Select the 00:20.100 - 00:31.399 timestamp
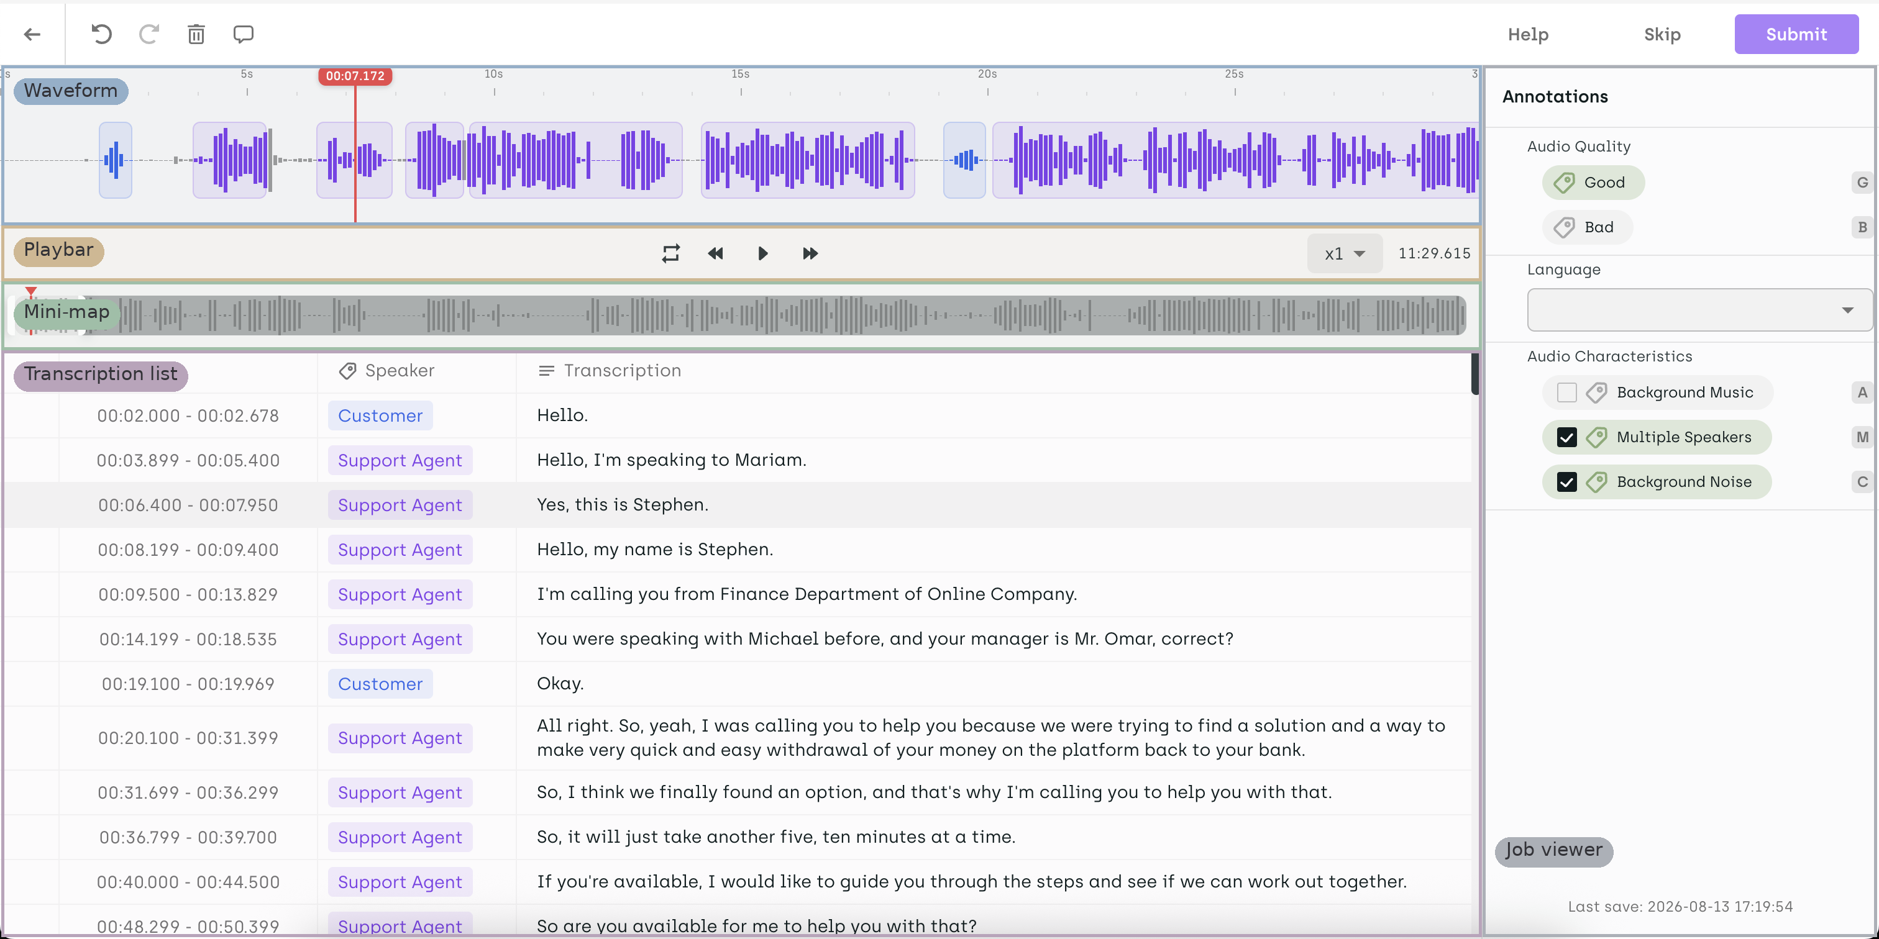This screenshot has height=939, width=1879. click(x=188, y=738)
